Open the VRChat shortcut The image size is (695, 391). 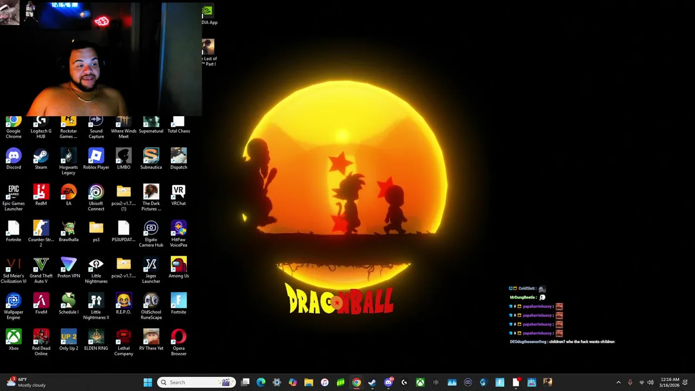point(179,195)
